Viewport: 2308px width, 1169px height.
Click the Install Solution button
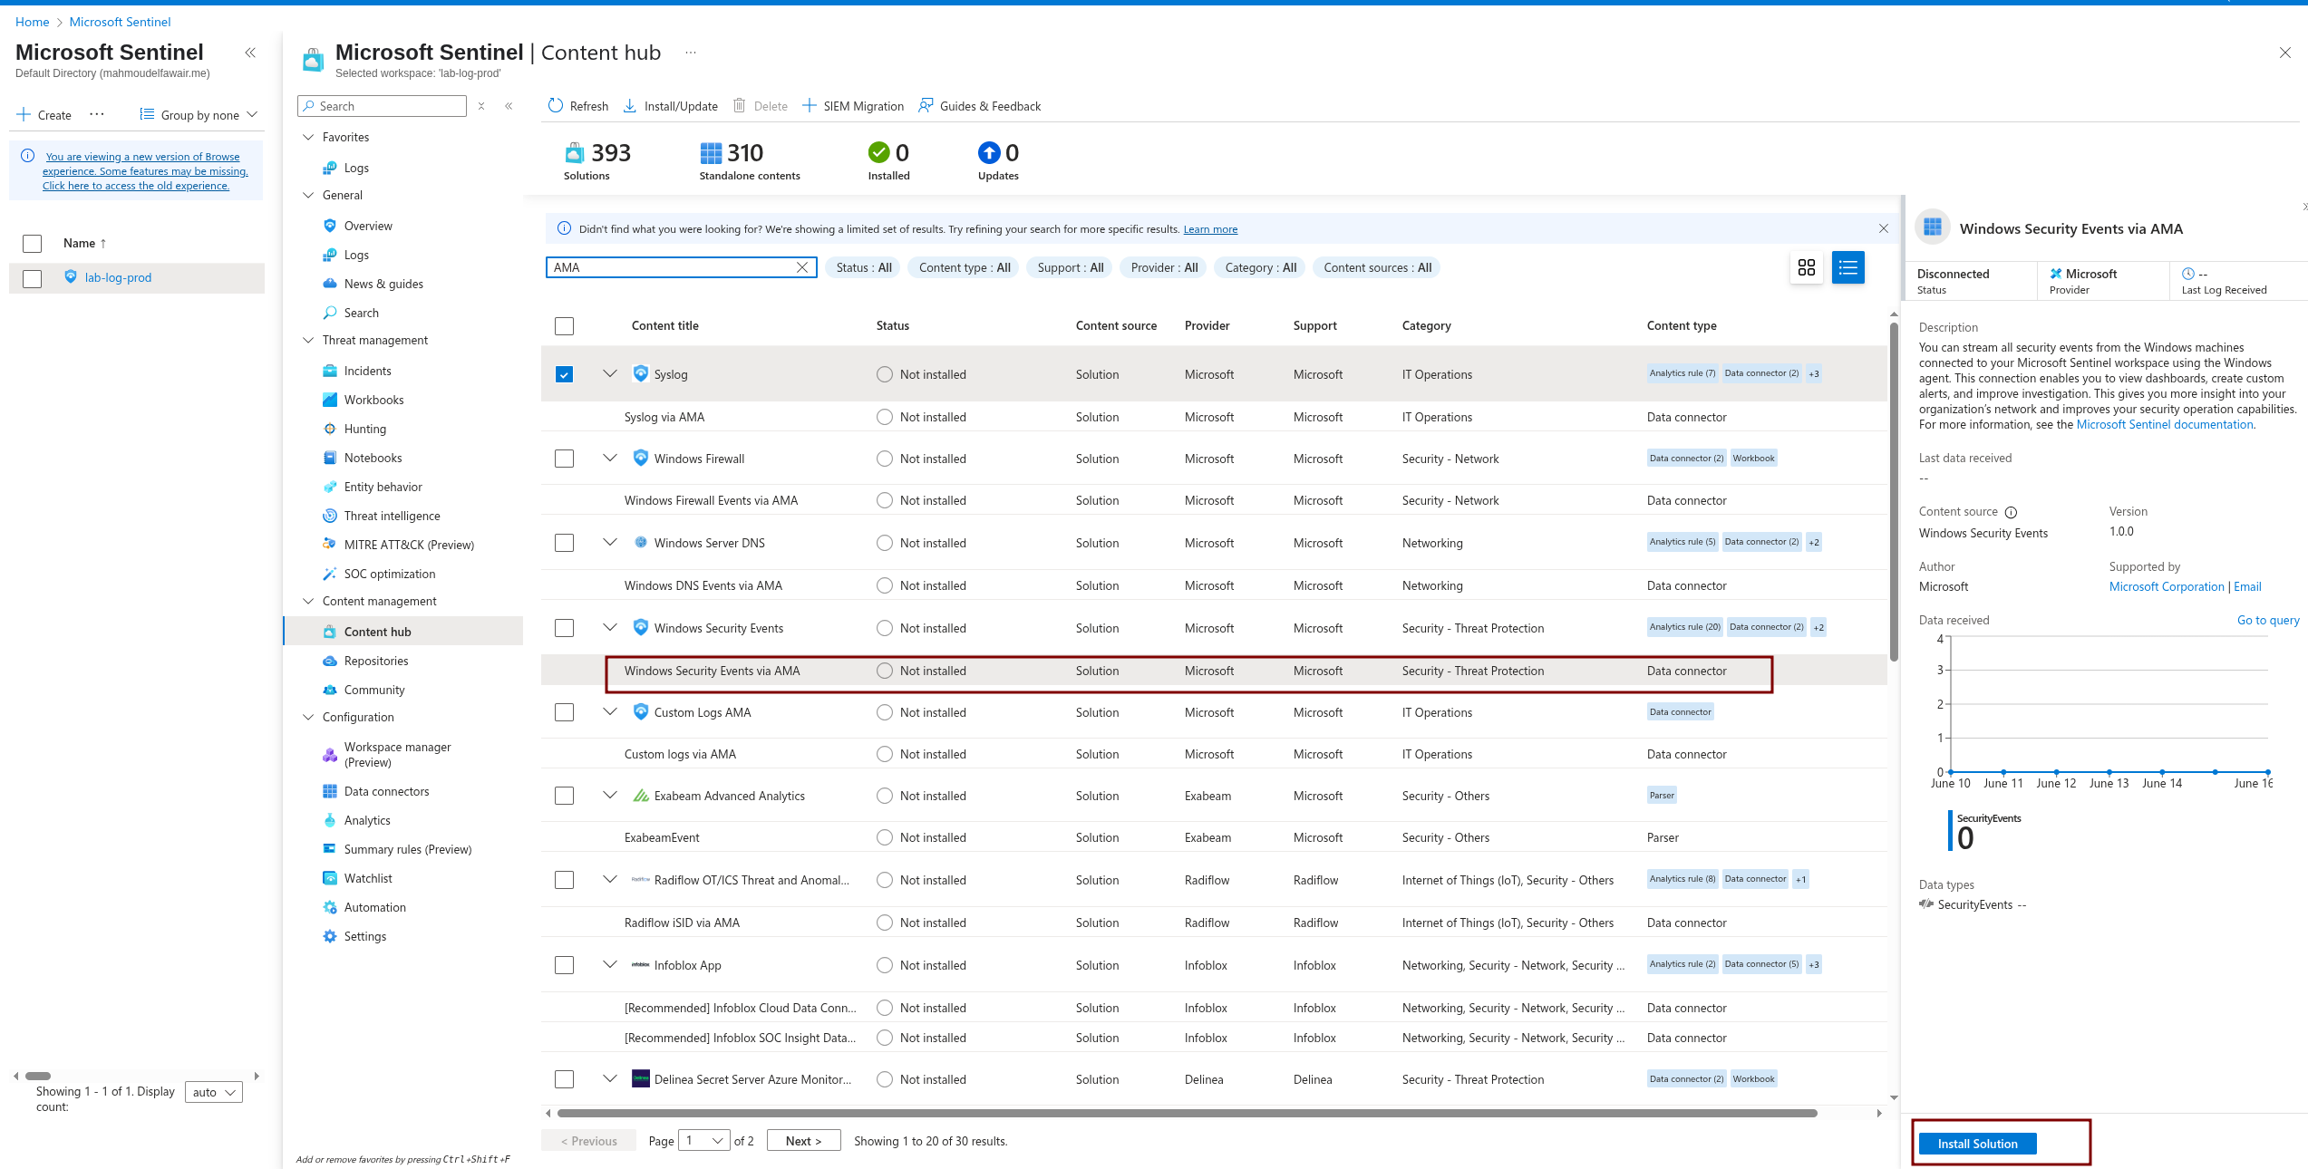(1977, 1144)
